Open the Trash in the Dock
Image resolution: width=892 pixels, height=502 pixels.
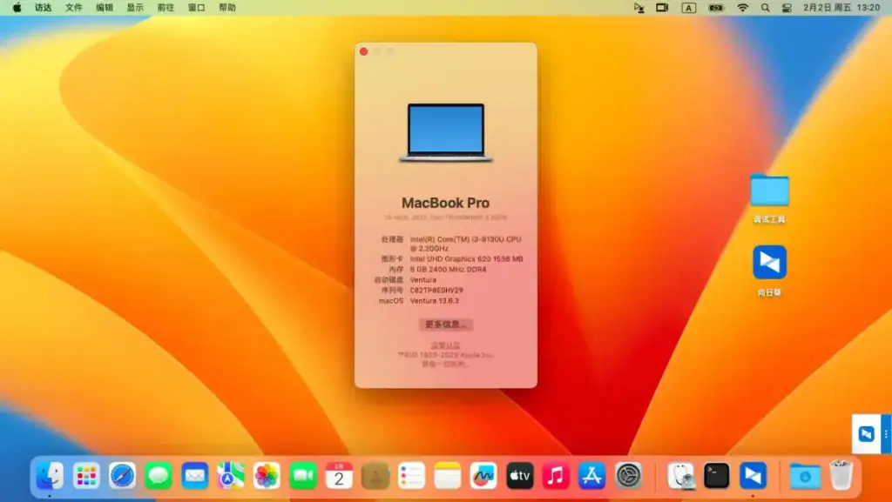[x=841, y=476]
